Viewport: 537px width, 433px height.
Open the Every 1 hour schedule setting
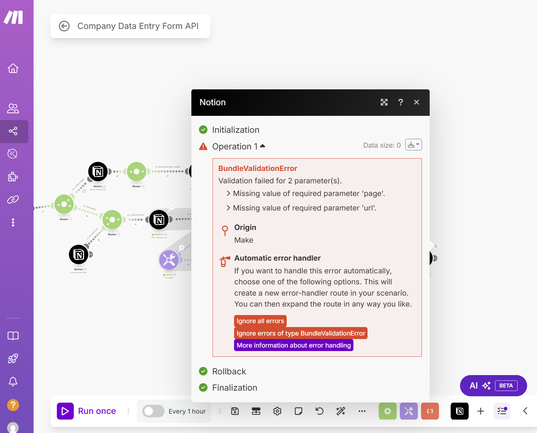pyautogui.click(x=187, y=411)
